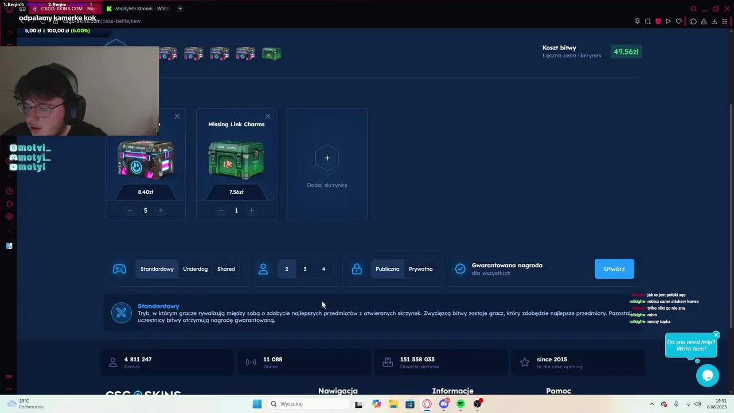Viewport: 734px width, 413px height.
Task: Open the Nawigacja footer heading
Action: click(x=338, y=391)
